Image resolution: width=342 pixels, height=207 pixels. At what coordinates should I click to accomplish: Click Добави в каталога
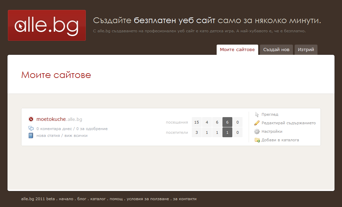coord(280,140)
